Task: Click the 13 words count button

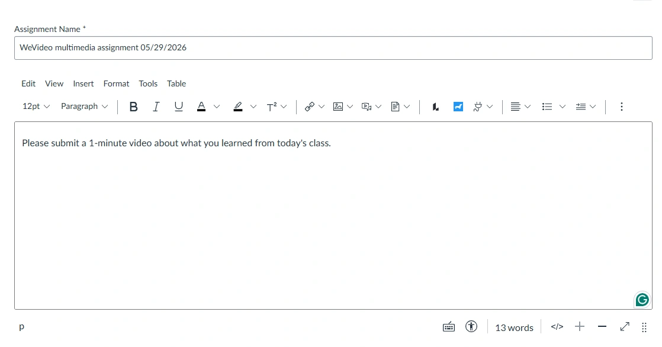Action: [514, 327]
